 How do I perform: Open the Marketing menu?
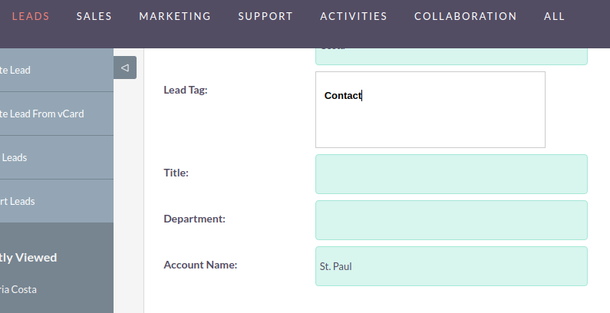pos(175,16)
